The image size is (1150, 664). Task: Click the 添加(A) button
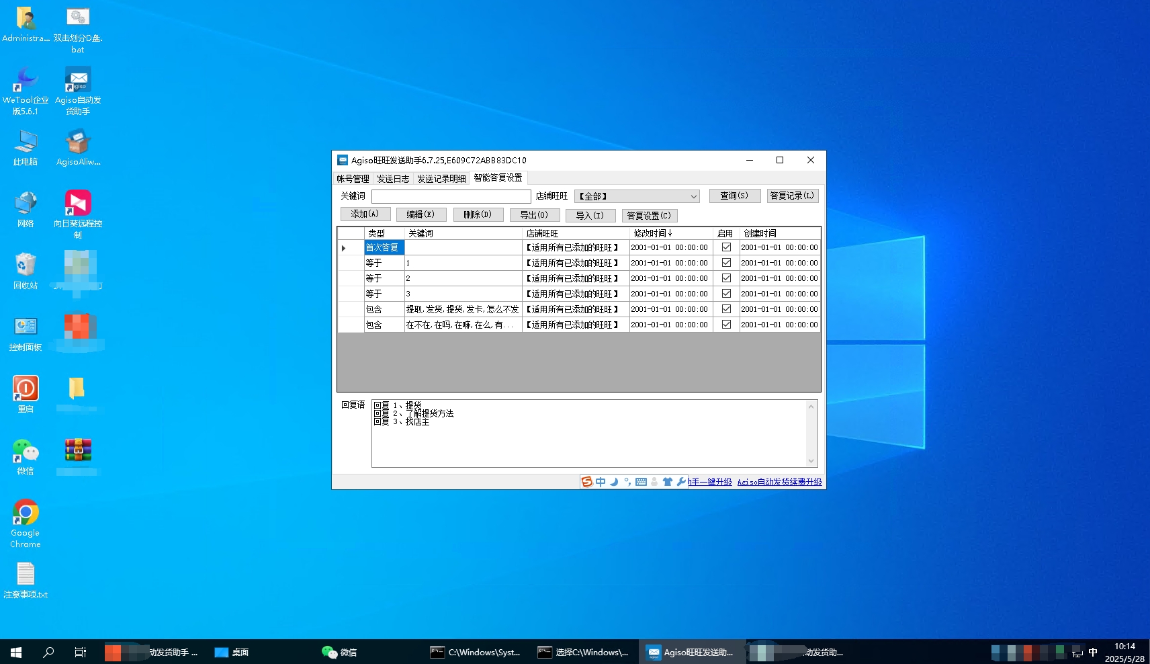pyautogui.click(x=365, y=214)
